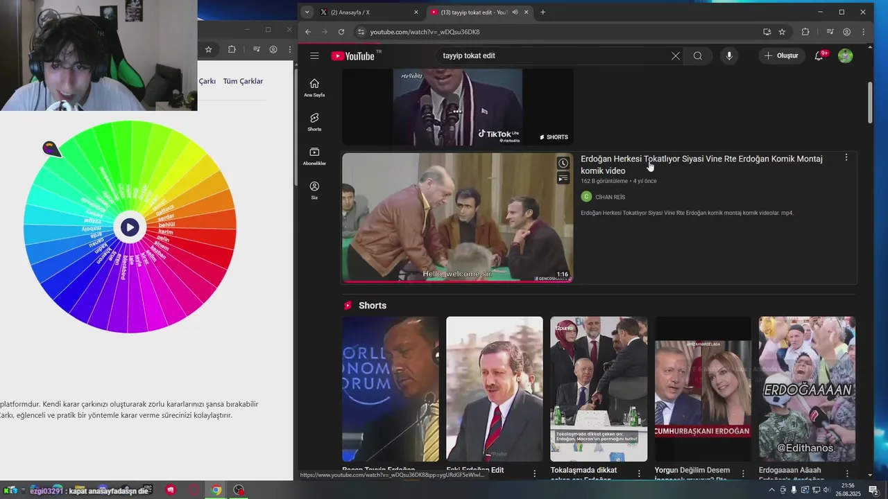Run search with magnifier button
The height and width of the screenshot is (499, 888).
click(x=698, y=55)
